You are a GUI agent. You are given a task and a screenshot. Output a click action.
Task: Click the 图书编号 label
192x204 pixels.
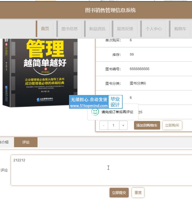[113, 69]
